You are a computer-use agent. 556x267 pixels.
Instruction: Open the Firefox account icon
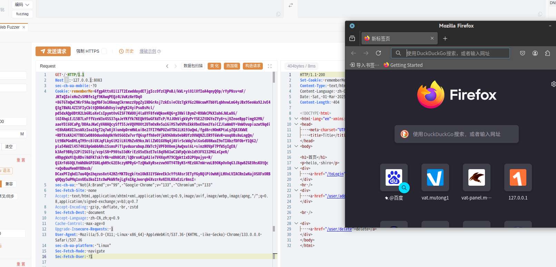coord(535,53)
